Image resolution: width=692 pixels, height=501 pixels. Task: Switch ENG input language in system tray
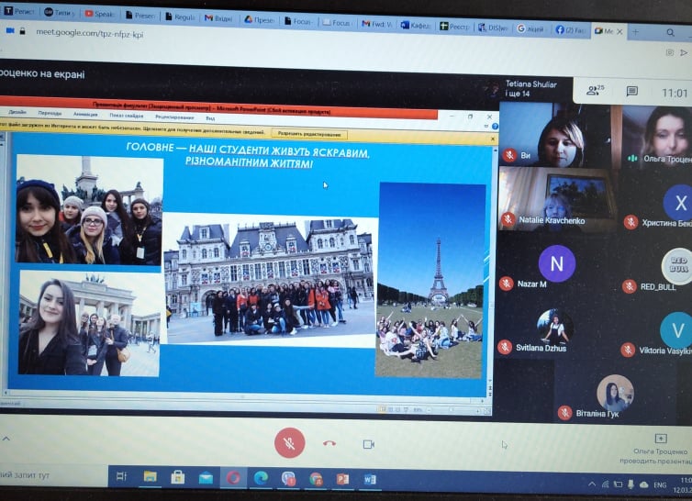(660, 484)
